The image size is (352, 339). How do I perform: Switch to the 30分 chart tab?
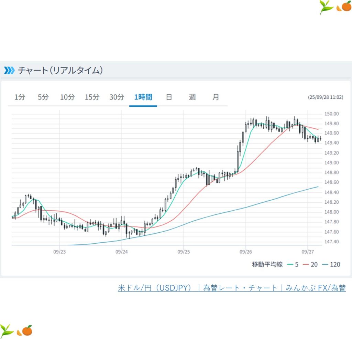click(117, 97)
